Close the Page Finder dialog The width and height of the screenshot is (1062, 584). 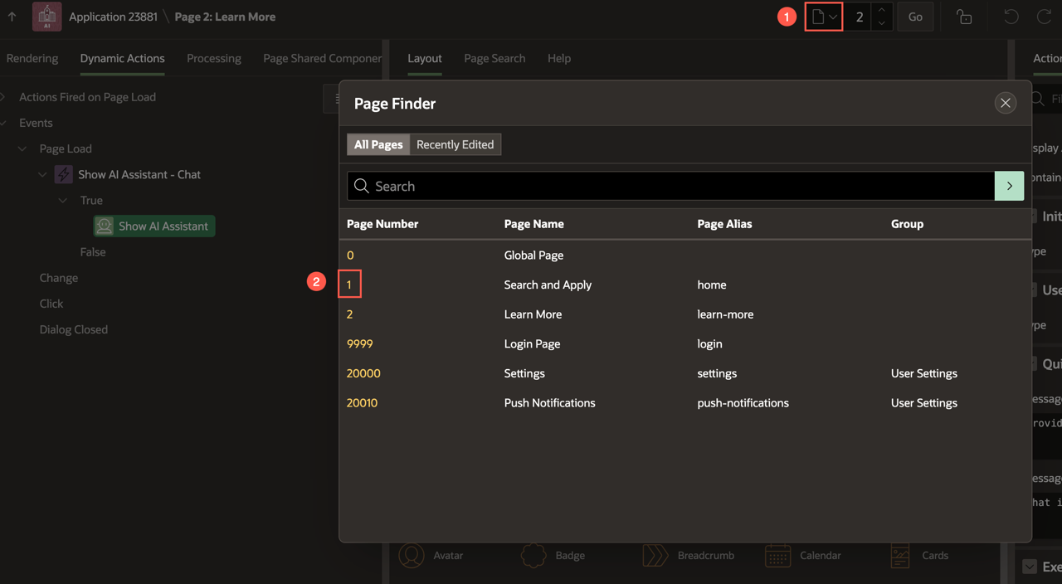(x=1005, y=103)
